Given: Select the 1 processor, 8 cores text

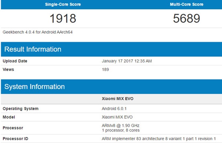Looking at the screenshot, I should tap(121, 130).
